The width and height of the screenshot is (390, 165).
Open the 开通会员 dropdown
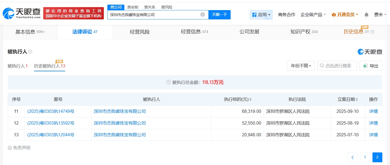[x=345, y=15]
